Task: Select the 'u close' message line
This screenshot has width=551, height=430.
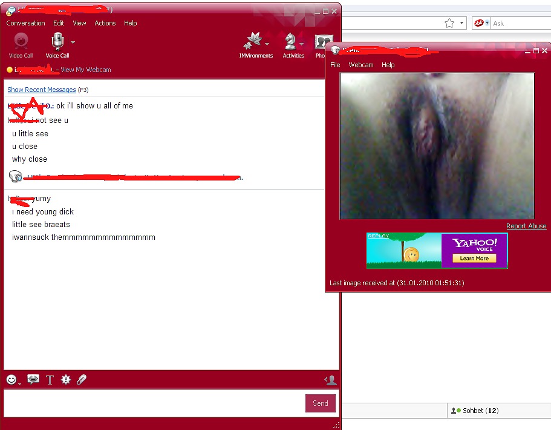Action: 25,147
